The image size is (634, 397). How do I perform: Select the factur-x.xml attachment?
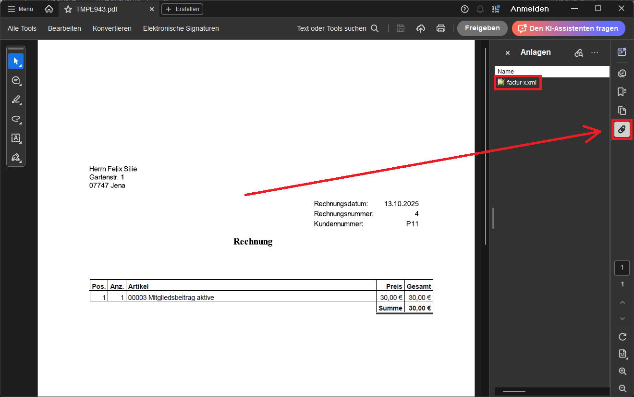521,83
